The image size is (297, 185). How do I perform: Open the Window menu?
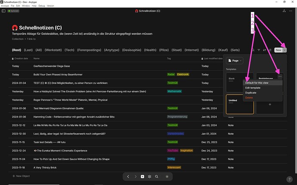tap(26, 6)
